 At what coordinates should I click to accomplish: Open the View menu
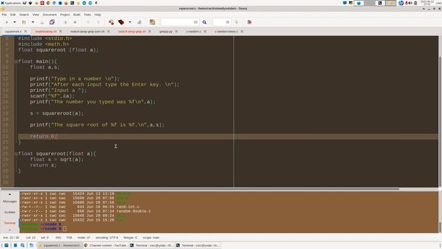click(35, 15)
